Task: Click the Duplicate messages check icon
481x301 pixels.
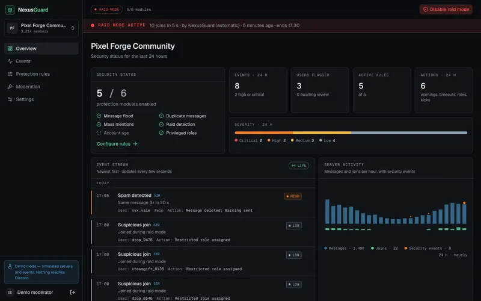Action: click(161, 116)
